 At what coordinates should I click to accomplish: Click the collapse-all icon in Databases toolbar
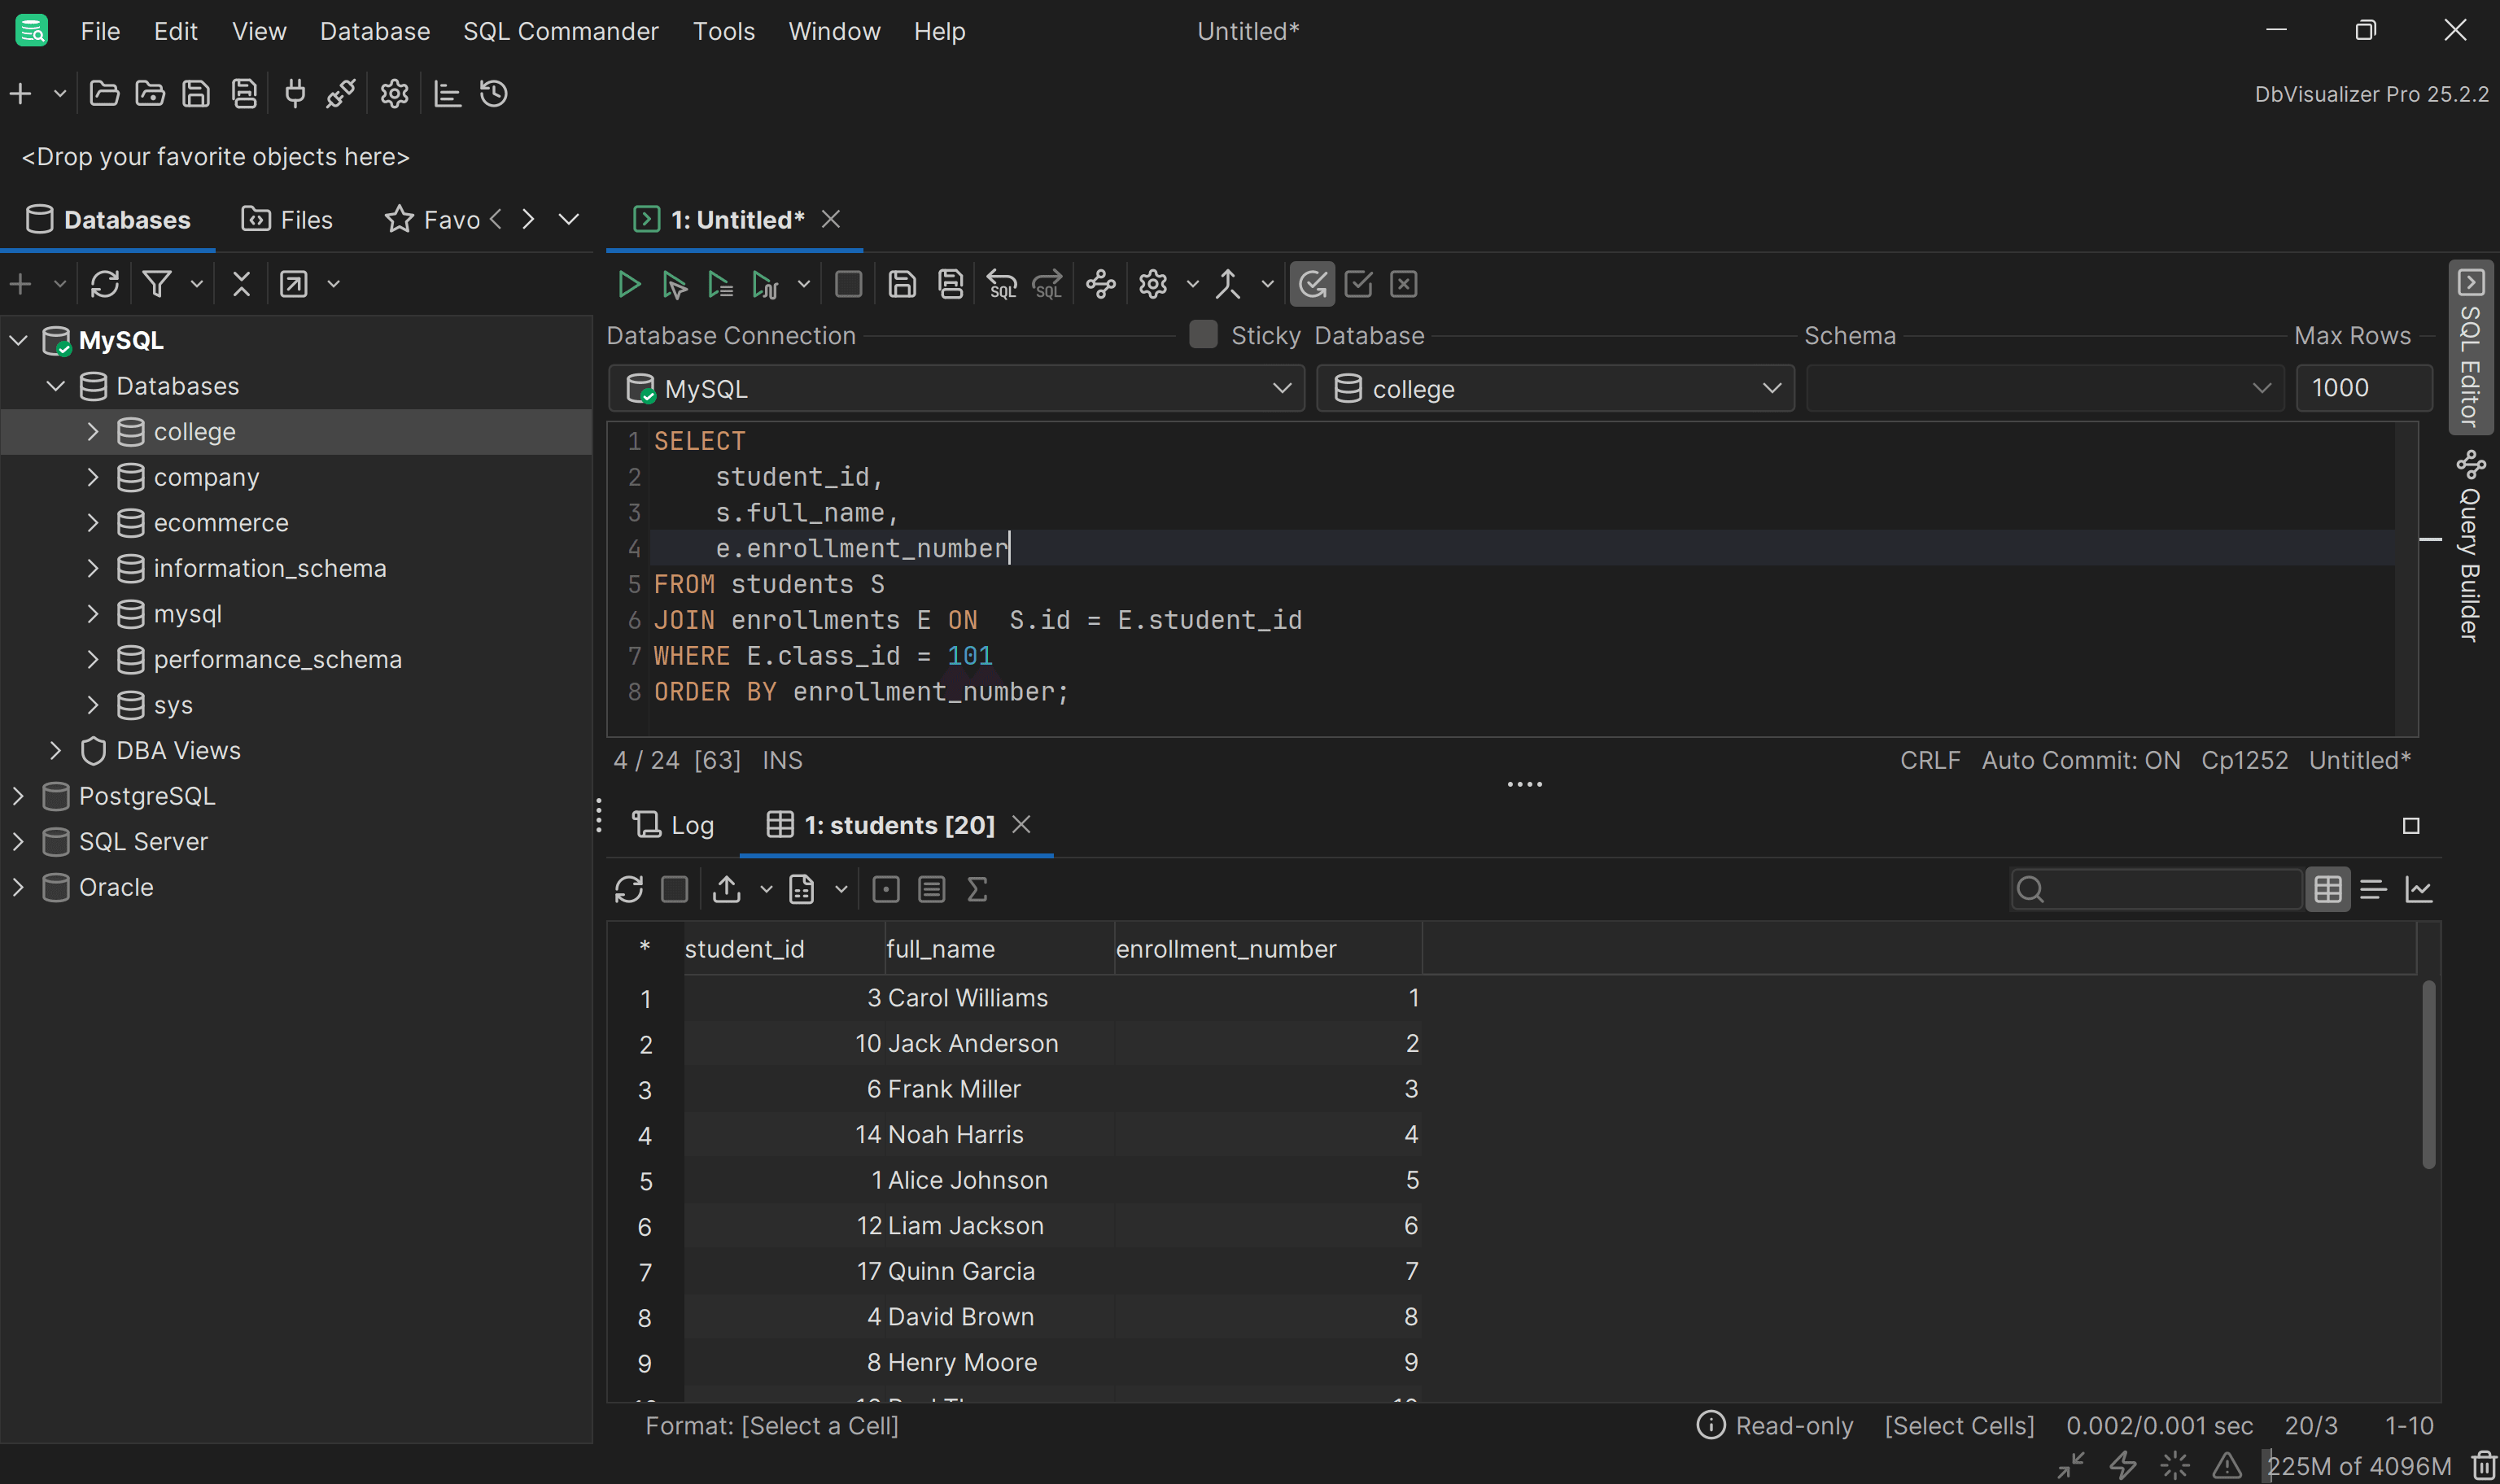241,285
